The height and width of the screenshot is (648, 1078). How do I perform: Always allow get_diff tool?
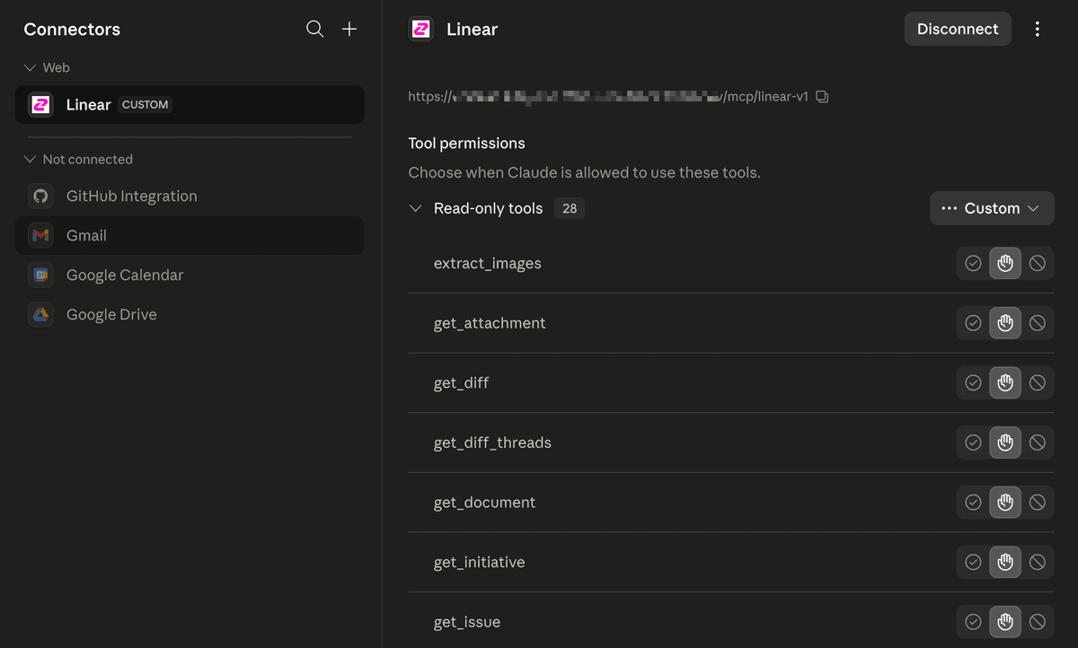973,383
